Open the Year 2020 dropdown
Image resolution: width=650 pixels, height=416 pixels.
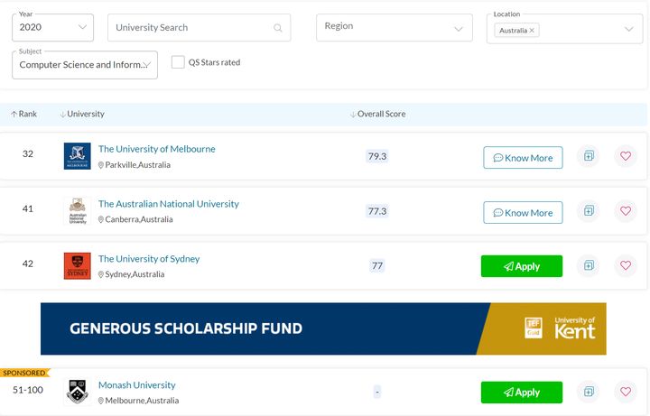(52, 27)
